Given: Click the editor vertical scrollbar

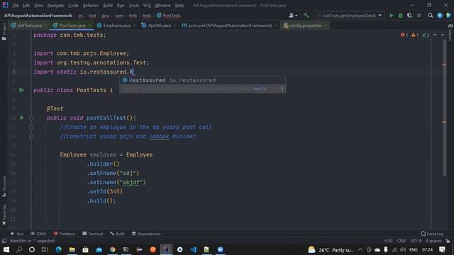Looking at the screenshot, I should point(445,107).
